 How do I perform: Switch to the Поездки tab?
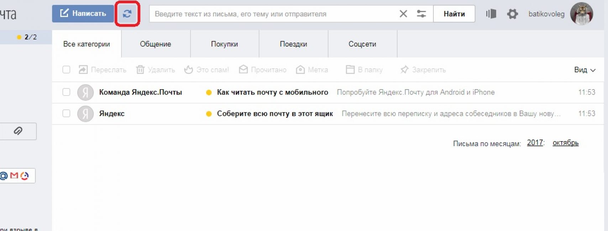(x=293, y=44)
